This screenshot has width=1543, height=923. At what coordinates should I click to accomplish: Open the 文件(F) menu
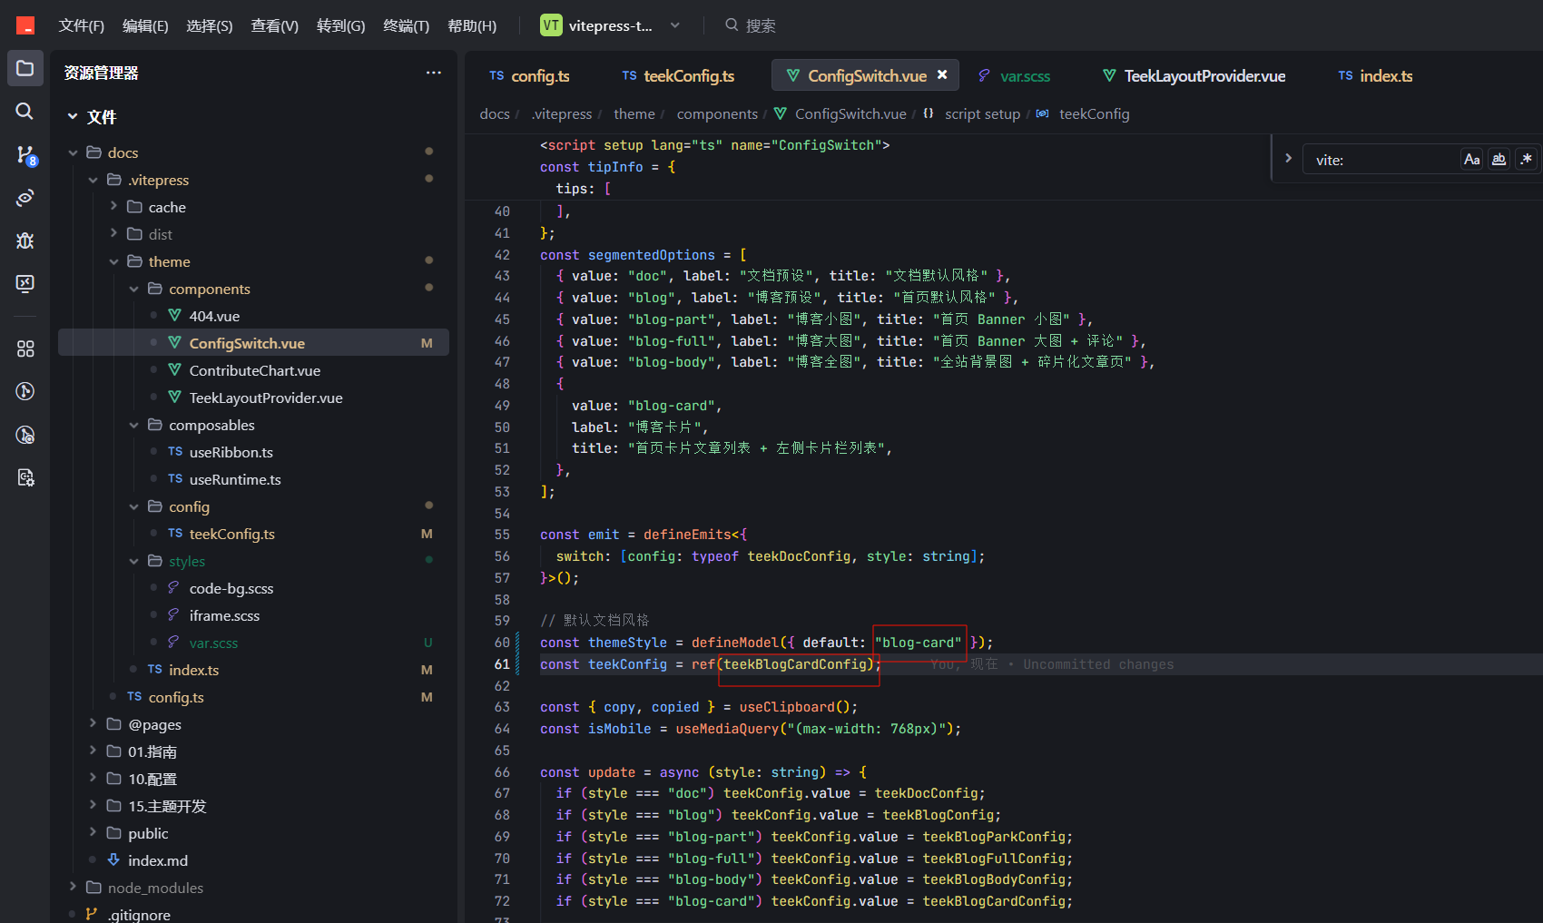point(82,25)
